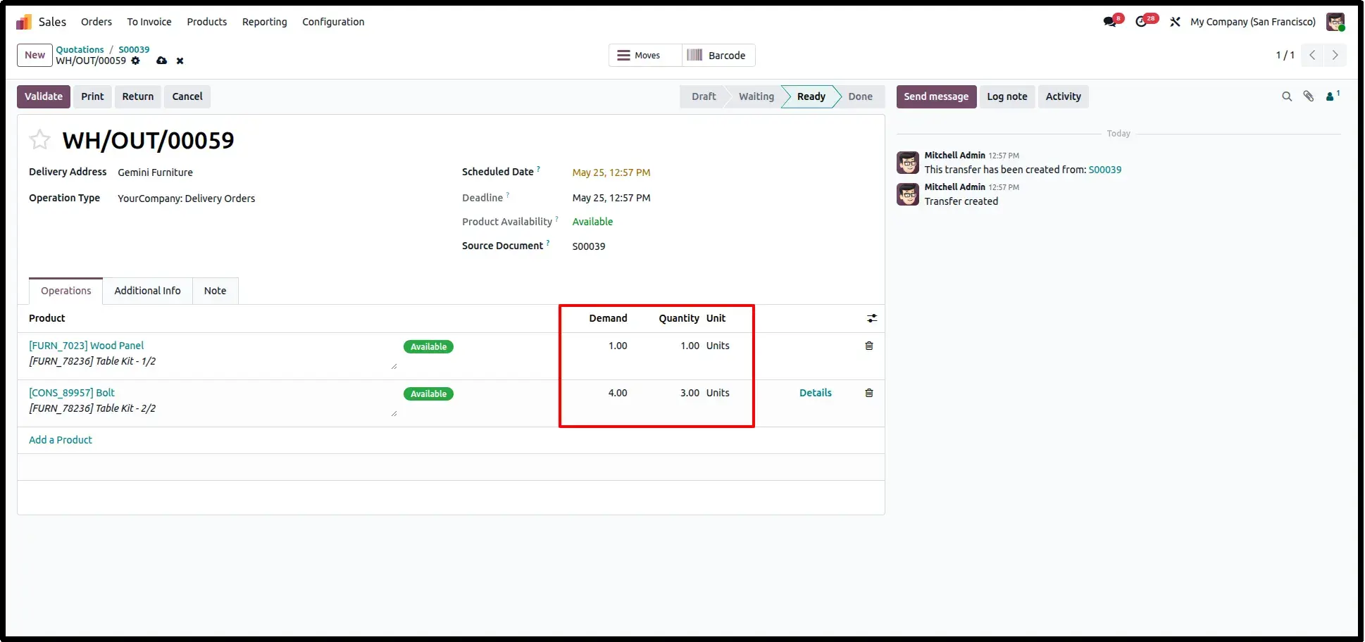Discard changes with the X icon

180,61
